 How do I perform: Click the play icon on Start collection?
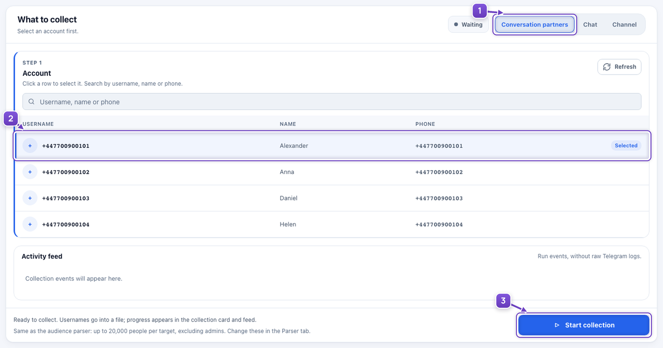tap(557, 325)
